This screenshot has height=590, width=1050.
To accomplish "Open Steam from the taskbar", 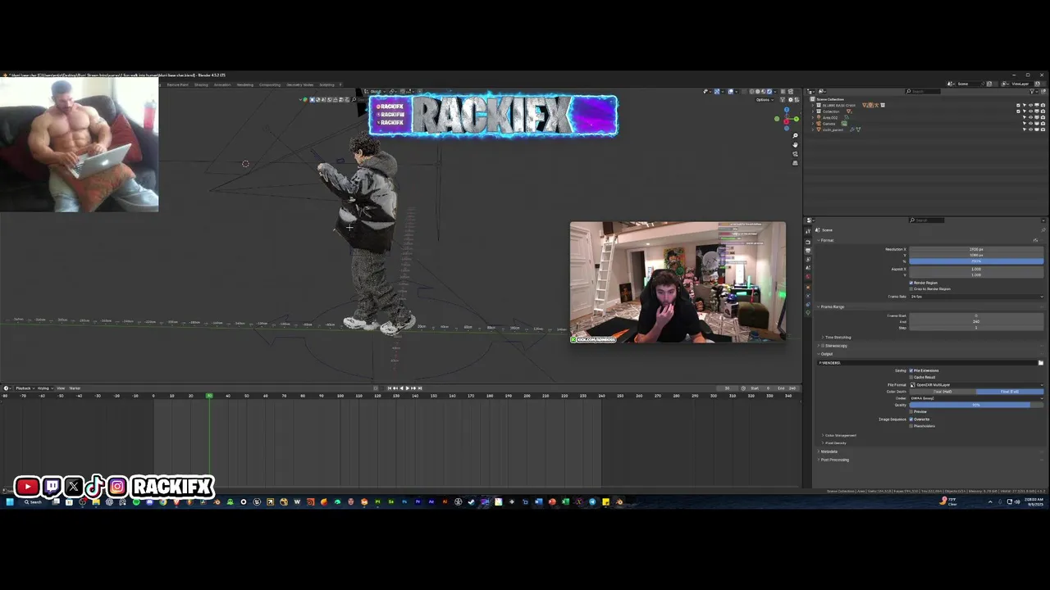I will 471,501.
